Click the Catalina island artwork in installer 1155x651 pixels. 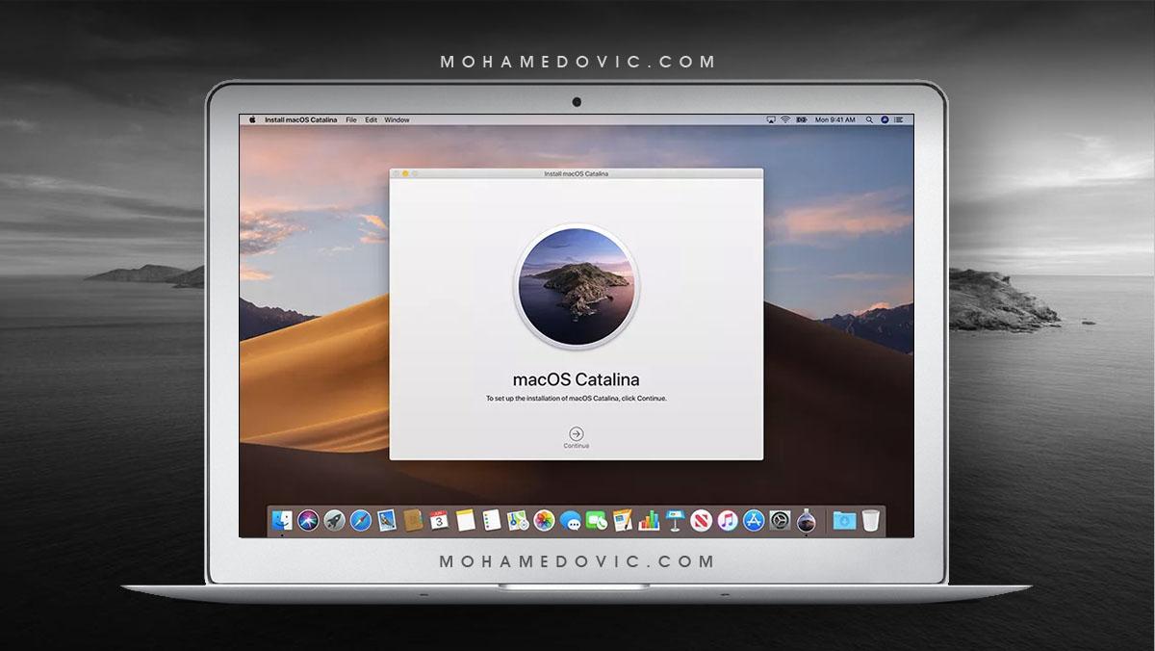point(576,285)
